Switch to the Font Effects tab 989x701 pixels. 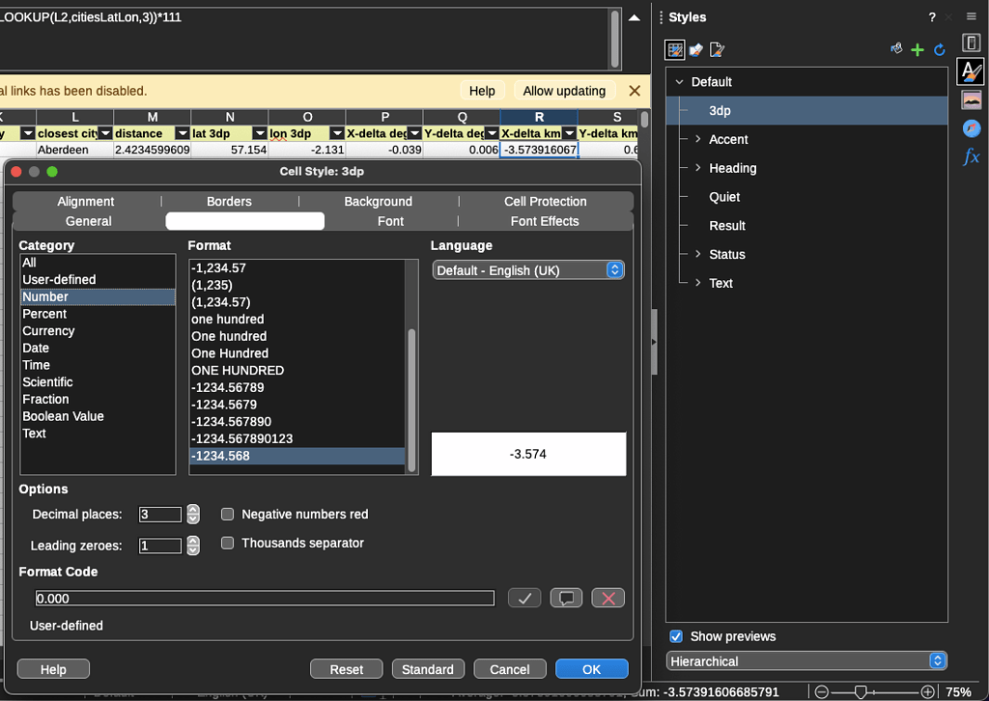pyautogui.click(x=545, y=221)
